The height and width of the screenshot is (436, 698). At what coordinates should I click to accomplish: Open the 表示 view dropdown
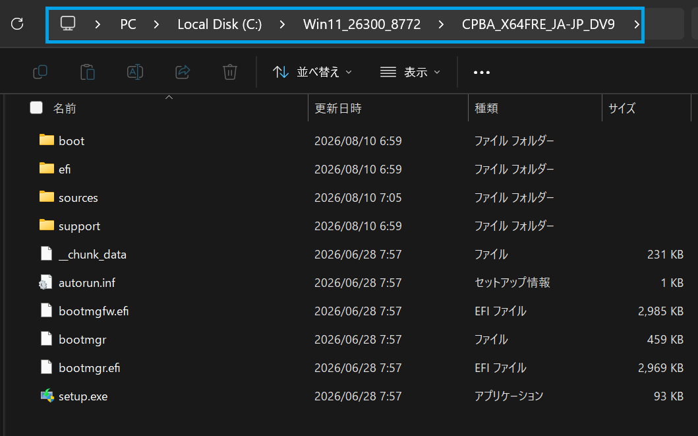[x=410, y=72]
